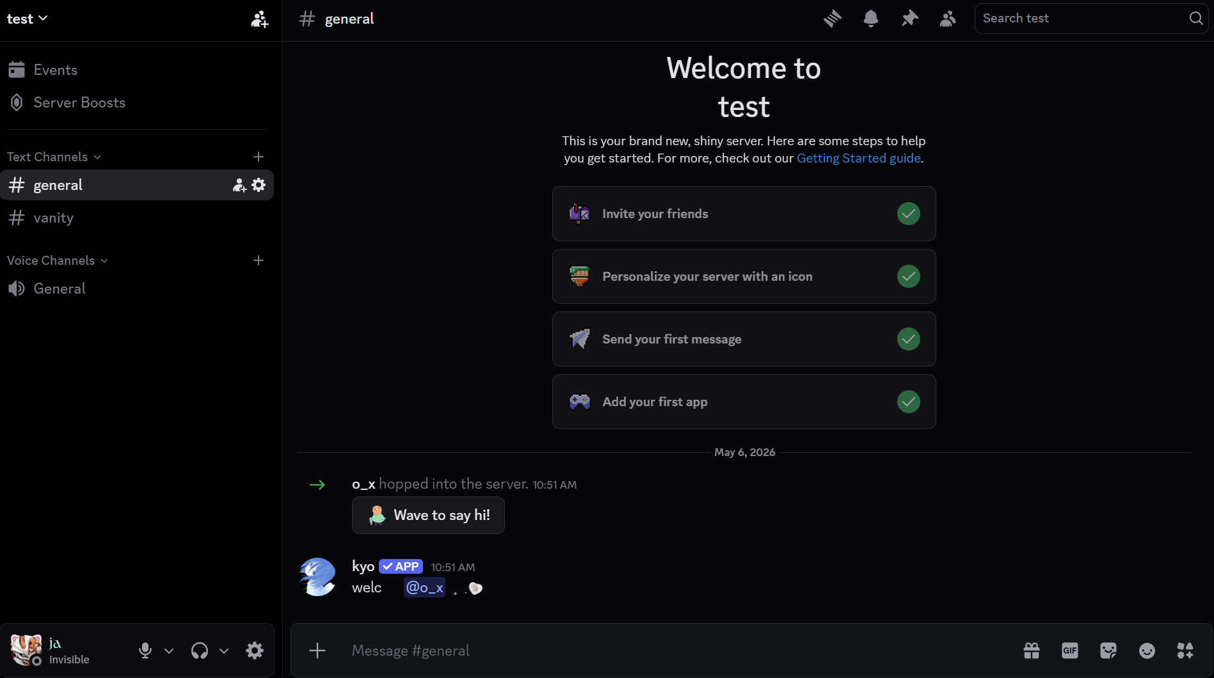This screenshot has height=678, width=1214.
Task: Open the Events calendar item
Action: pos(137,70)
